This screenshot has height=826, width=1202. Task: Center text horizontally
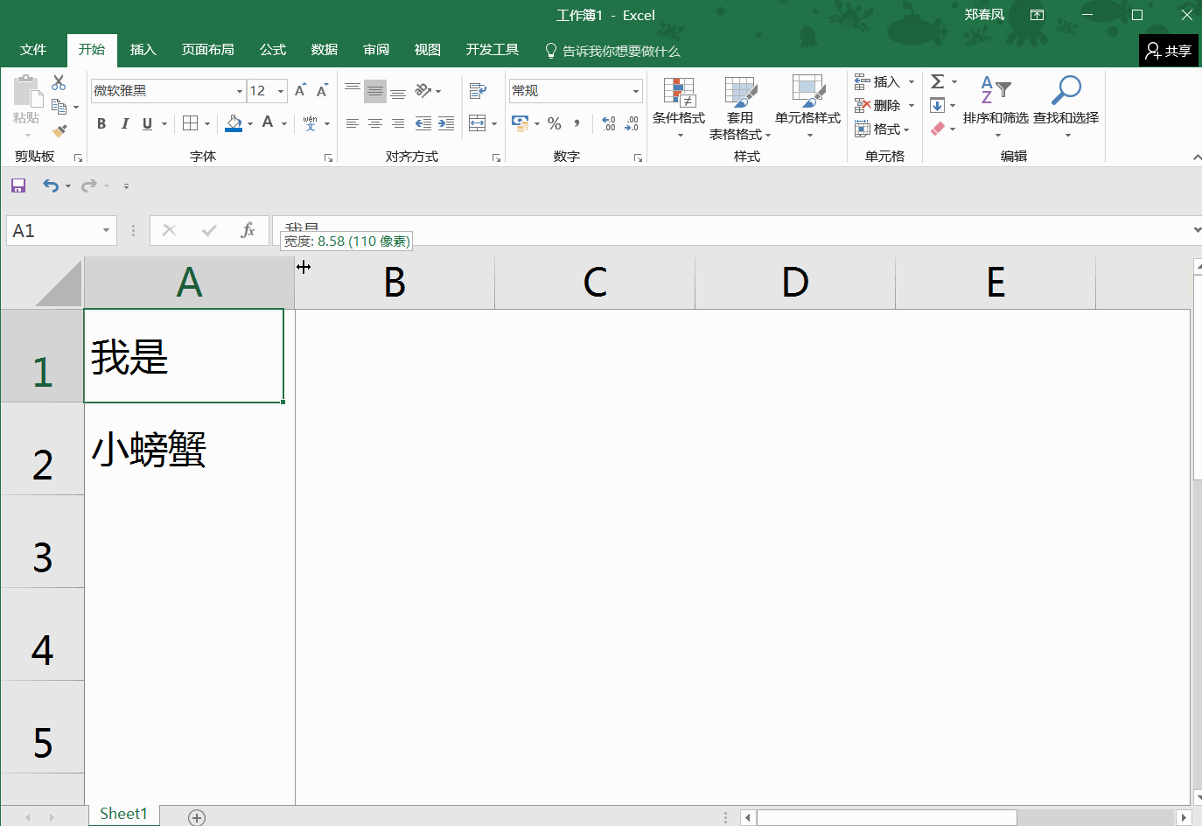375,123
